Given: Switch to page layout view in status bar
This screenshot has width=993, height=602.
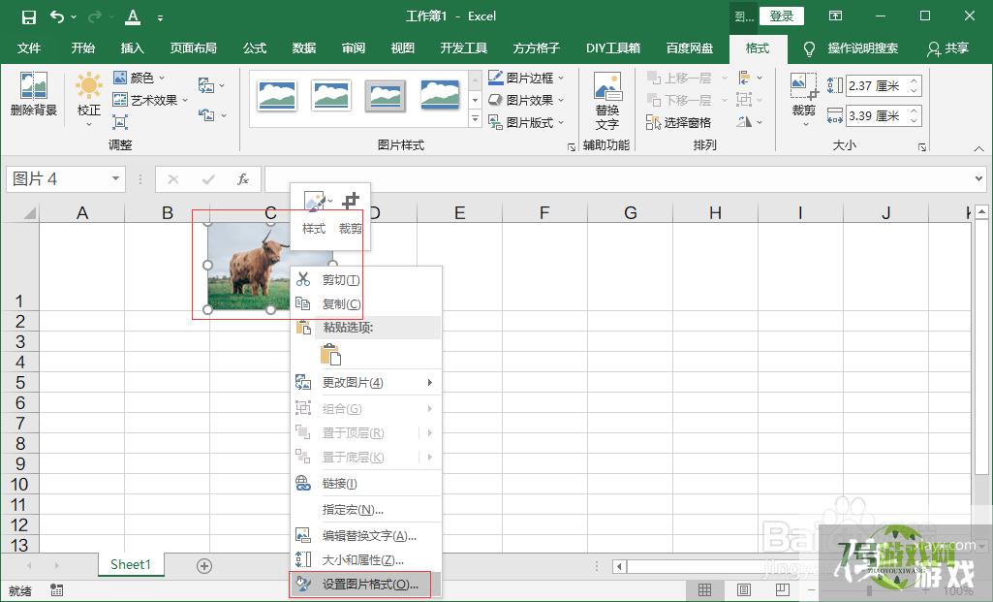Looking at the screenshot, I should tap(743, 590).
